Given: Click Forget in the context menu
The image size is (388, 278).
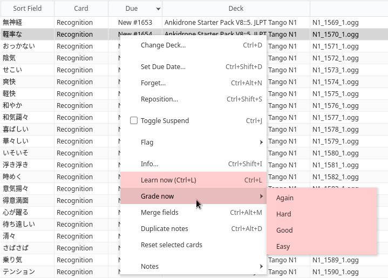Looking at the screenshot, I should click(x=153, y=83).
